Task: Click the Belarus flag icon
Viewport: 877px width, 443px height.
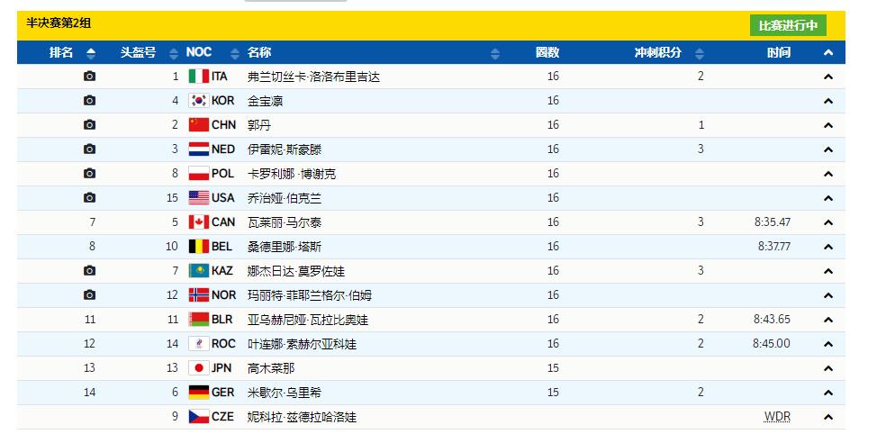Action: pos(199,320)
